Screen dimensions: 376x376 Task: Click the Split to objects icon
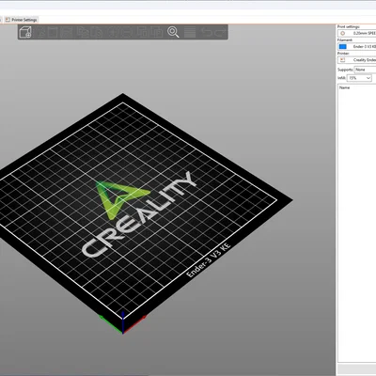pyautogui.click(x=143, y=32)
